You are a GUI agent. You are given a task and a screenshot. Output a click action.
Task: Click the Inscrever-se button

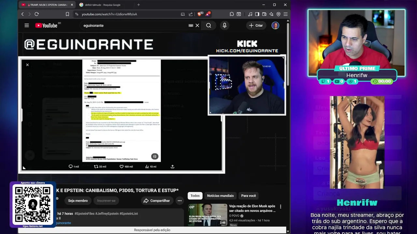pos(106,201)
